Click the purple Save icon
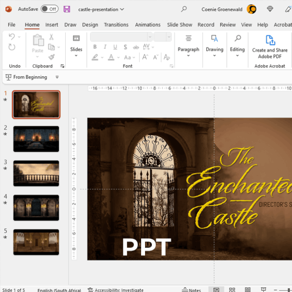 coord(67,9)
